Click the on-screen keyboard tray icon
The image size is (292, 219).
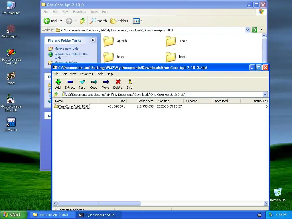259,215
